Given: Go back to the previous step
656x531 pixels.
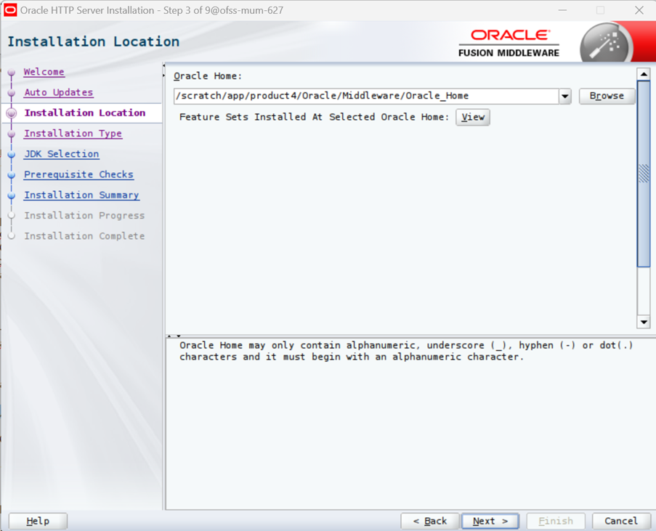Looking at the screenshot, I should tap(430, 522).
